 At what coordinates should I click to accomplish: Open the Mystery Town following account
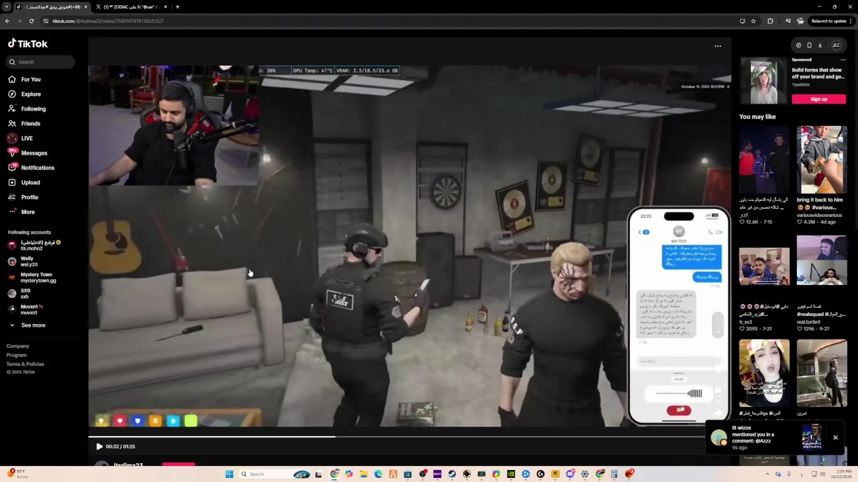pyautogui.click(x=32, y=277)
